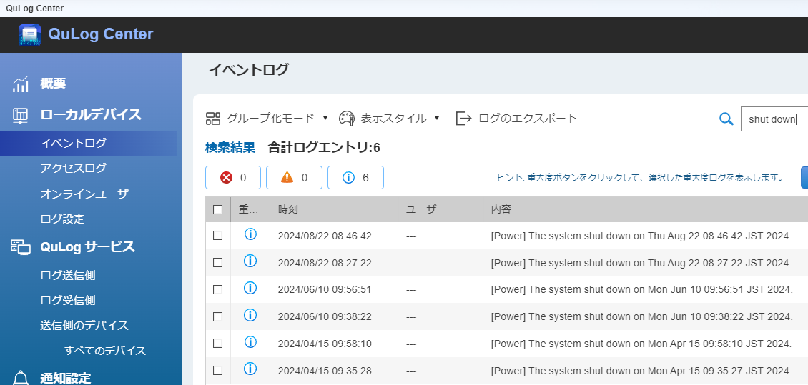The height and width of the screenshot is (385, 808).
Task: Click the 合計ログエントリ:6 text
Action: pyautogui.click(x=324, y=149)
